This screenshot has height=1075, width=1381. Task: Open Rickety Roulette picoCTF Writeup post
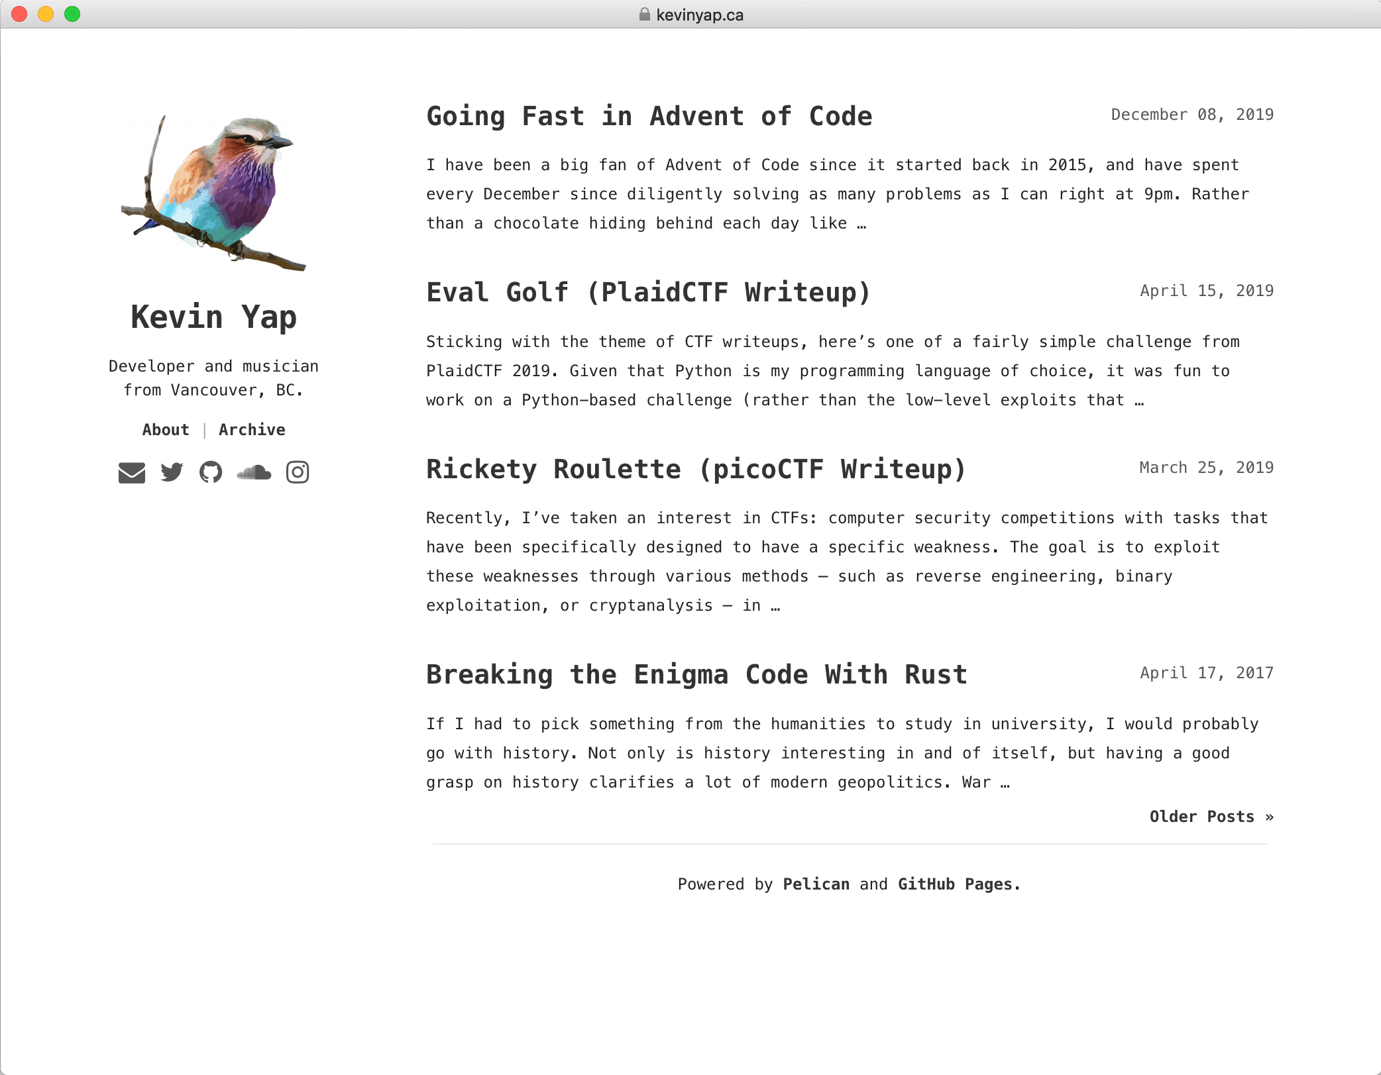696,470
